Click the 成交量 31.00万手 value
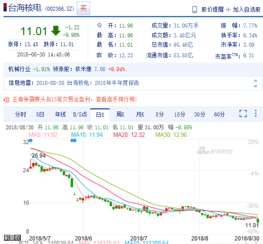263x244 pixels. pyautogui.click(x=186, y=26)
